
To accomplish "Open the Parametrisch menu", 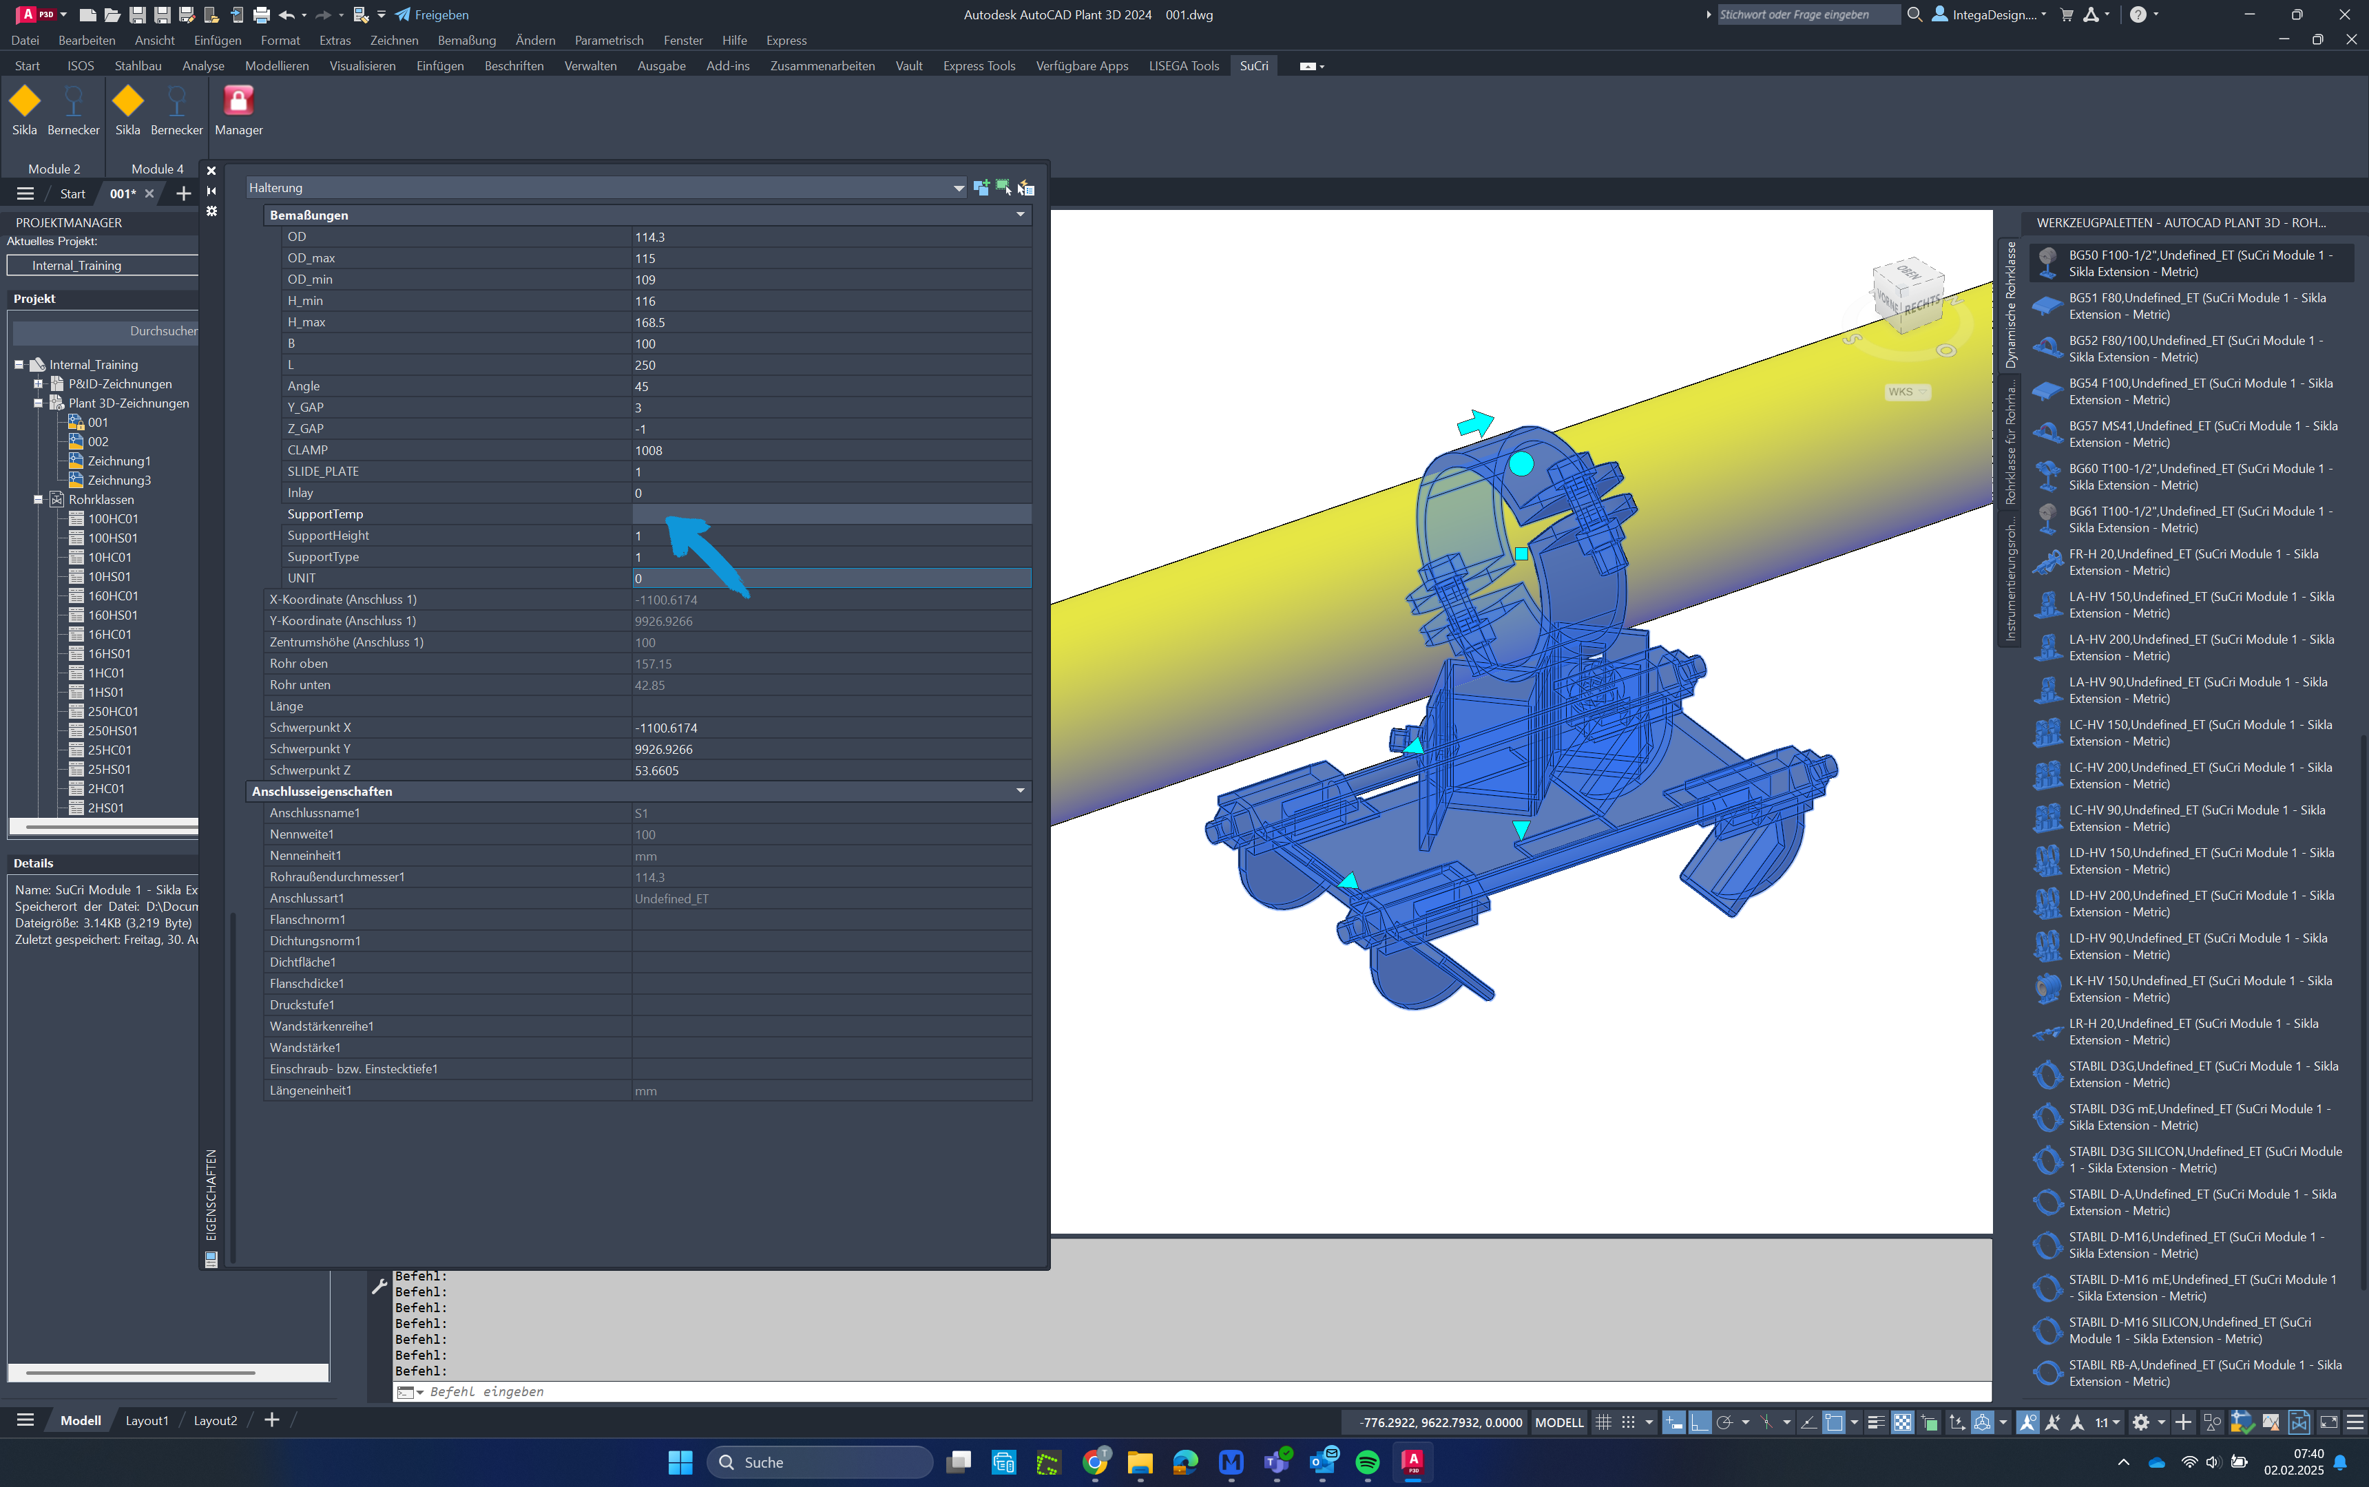I will click(609, 41).
